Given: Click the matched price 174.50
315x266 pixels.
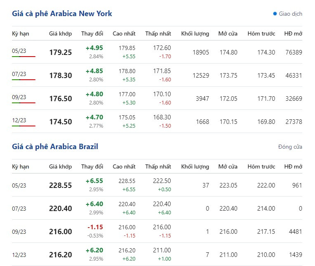Looking at the screenshot, I should 61,122.
